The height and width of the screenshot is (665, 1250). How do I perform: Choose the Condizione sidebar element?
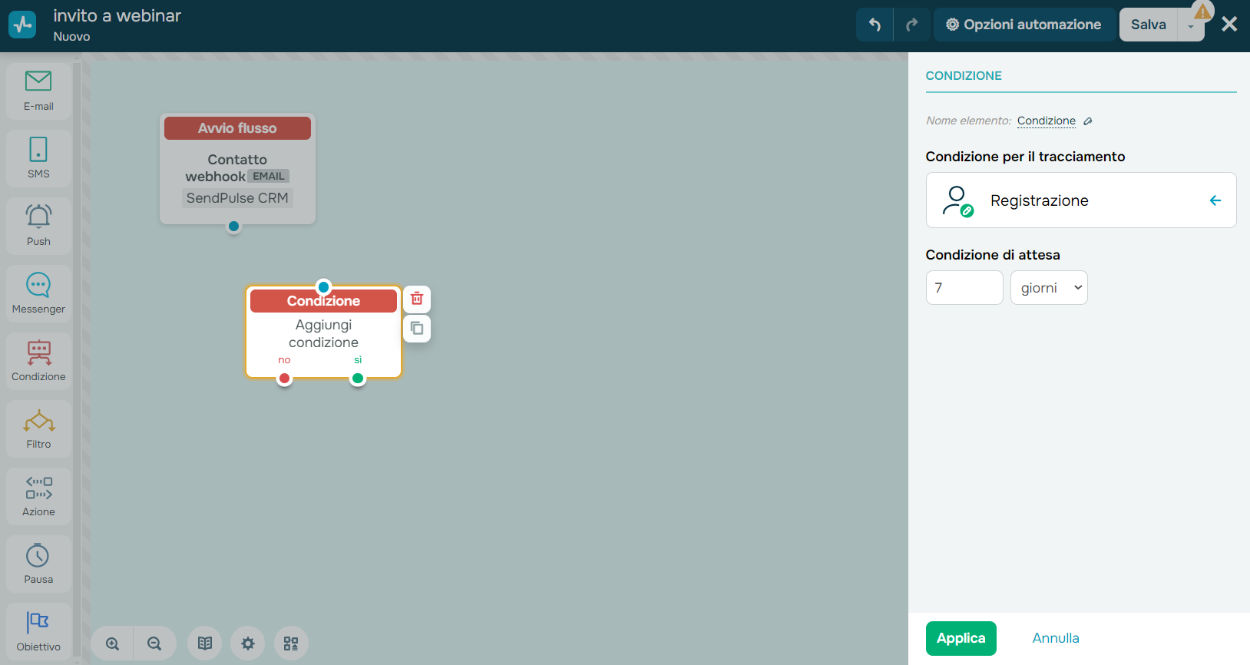pos(38,362)
